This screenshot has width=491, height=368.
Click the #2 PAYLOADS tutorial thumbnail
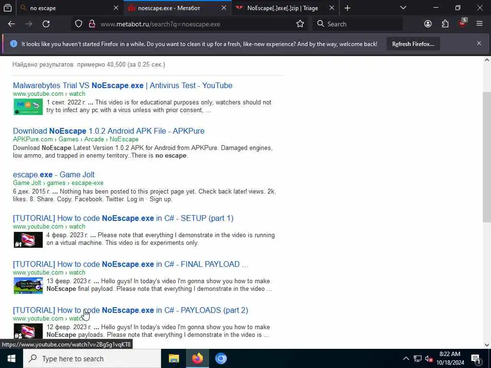tap(28, 331)
